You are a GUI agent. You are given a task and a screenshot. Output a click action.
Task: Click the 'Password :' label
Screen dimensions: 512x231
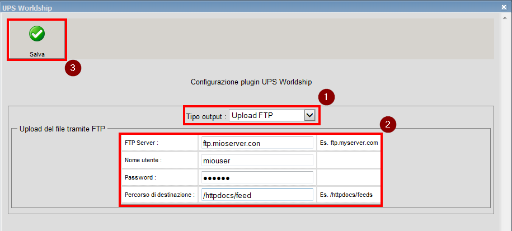pos(140,177)
